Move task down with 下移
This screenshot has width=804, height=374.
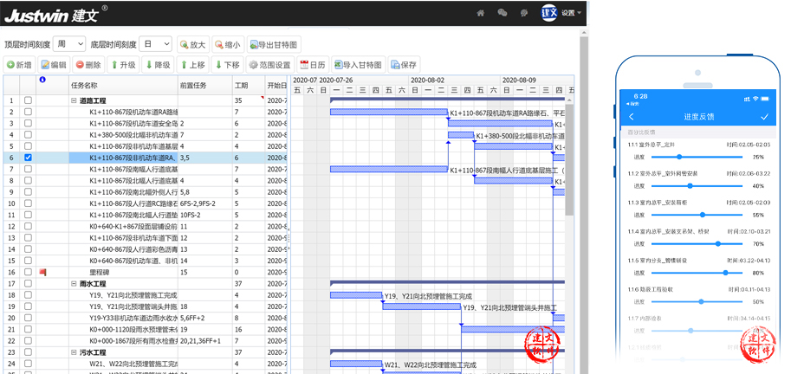pos(226,65)
